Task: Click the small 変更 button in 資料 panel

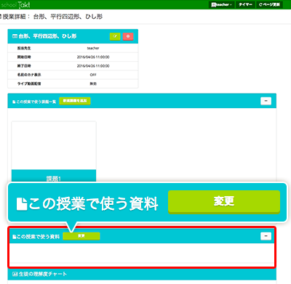Action: point(81,236)
